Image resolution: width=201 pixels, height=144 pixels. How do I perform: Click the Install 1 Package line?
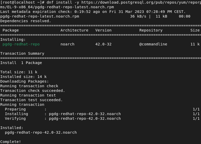pos(21,63)
